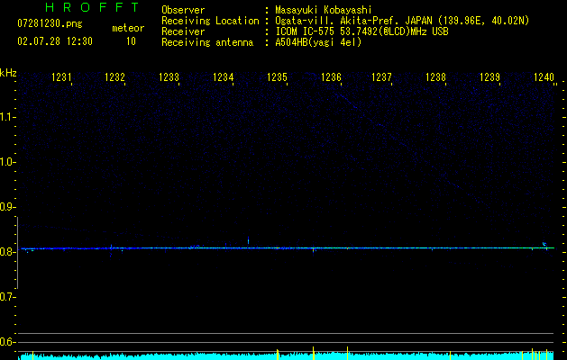Click the 0.7 kHz frequency label
Viewport: 567px width, 360px height.
tap(8, 297)
